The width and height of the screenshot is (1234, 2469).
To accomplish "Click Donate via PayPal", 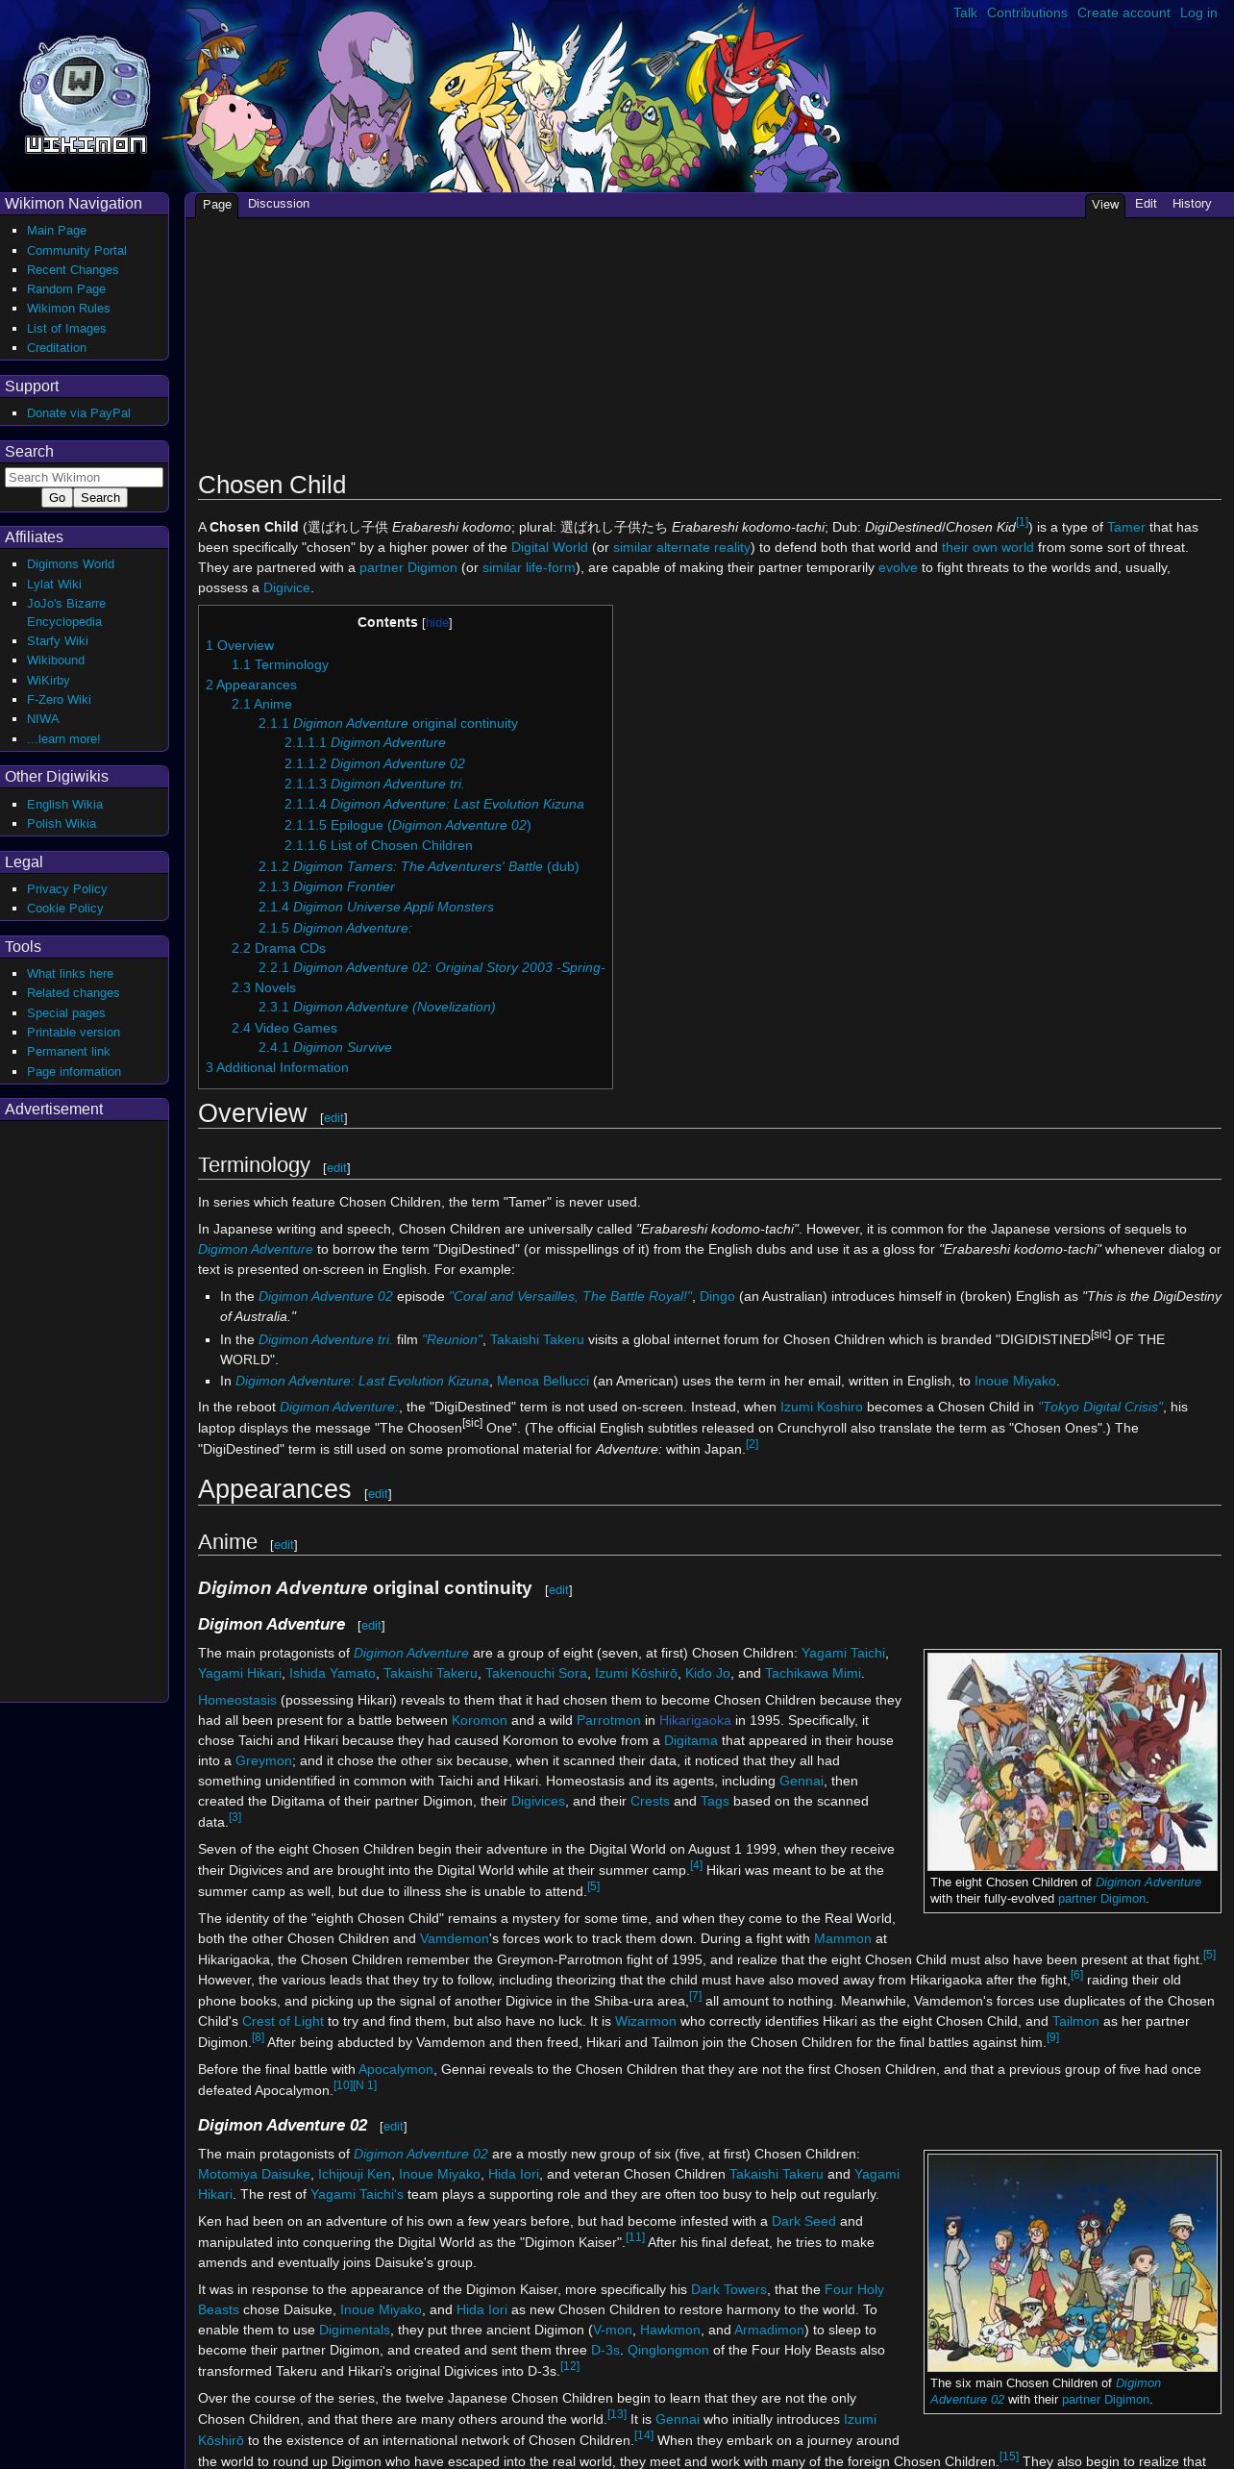I will coord(79,413).
